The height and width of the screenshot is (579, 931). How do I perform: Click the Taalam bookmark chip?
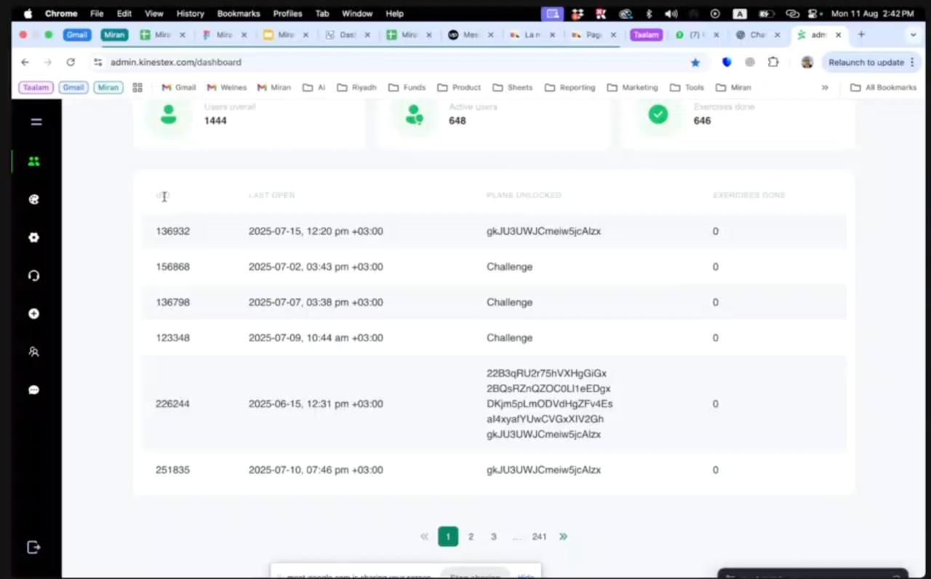tap(36, 87)
